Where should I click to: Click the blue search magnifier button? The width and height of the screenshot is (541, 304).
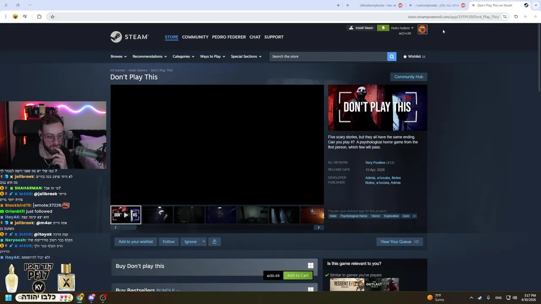392,56
